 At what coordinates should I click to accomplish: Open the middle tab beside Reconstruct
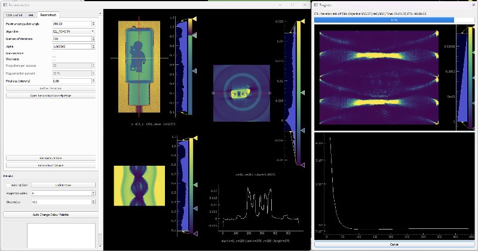[32, 15]
